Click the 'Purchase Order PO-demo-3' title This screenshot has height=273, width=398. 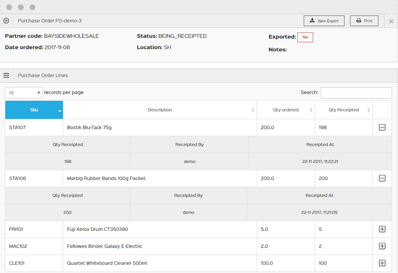[x=50, y=21]
